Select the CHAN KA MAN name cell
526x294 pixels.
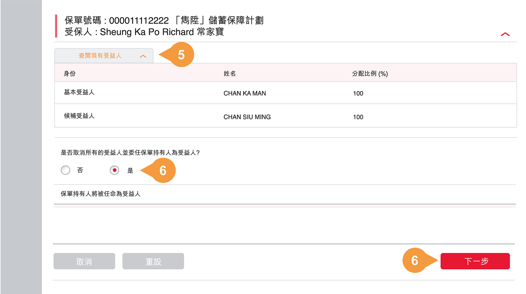pos(245,94)
